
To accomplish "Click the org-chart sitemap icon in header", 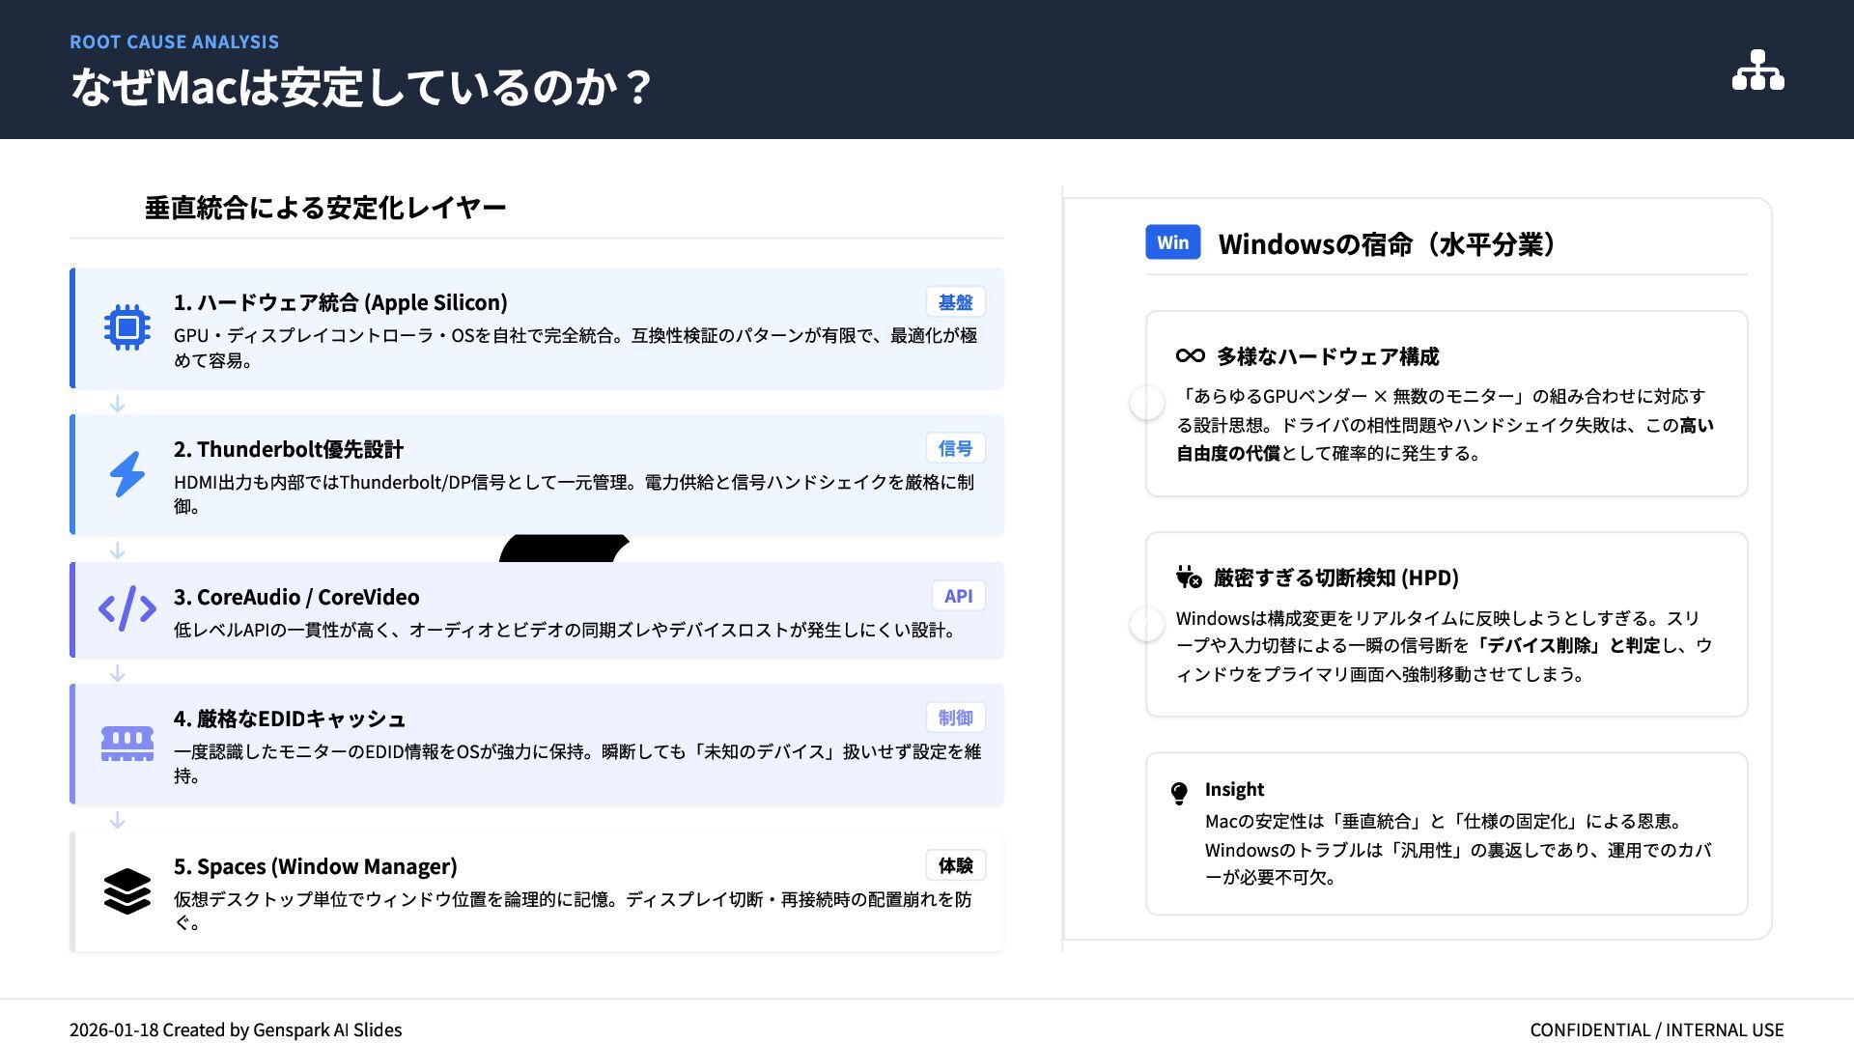I will click(1757, 70).
